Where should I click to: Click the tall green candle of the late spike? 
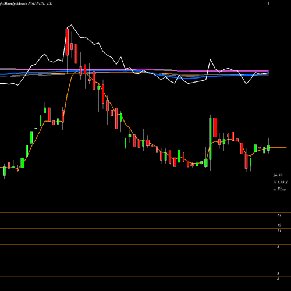pos(210,139)
